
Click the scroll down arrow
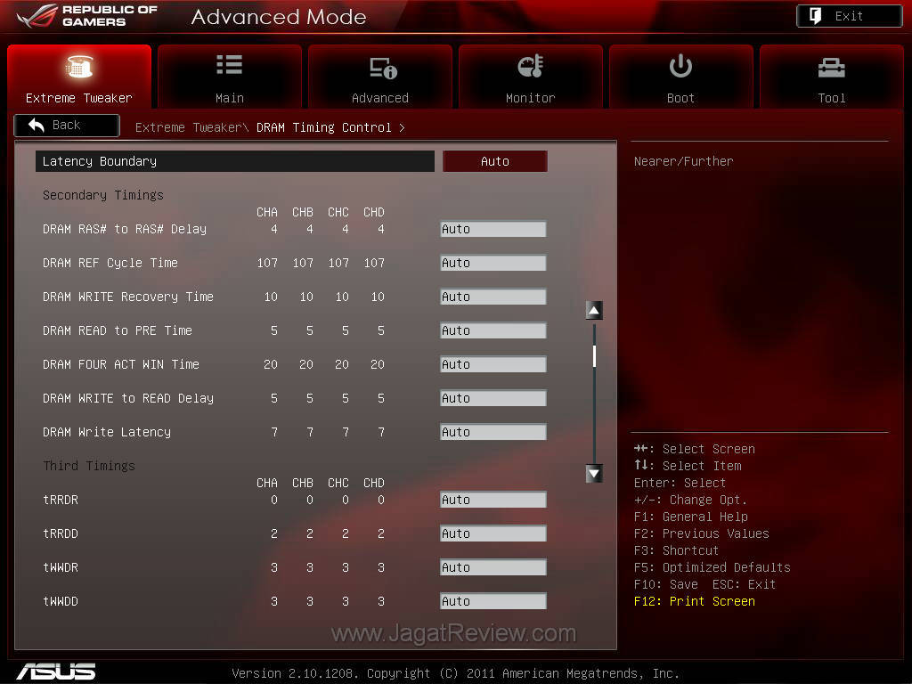pos(594,474)
